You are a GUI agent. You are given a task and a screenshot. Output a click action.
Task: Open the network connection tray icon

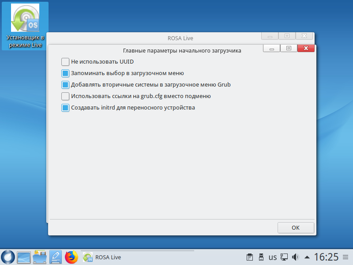coord(285,257)
